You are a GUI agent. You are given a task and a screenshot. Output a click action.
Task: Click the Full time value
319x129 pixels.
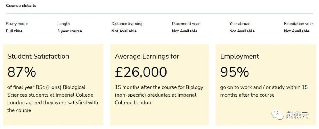click(14, 31)
